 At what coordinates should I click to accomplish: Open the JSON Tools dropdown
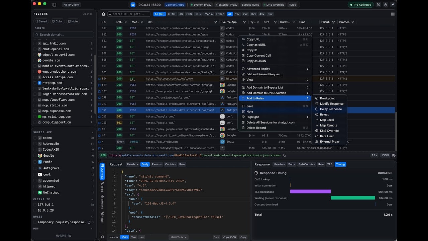coord(178,237)
